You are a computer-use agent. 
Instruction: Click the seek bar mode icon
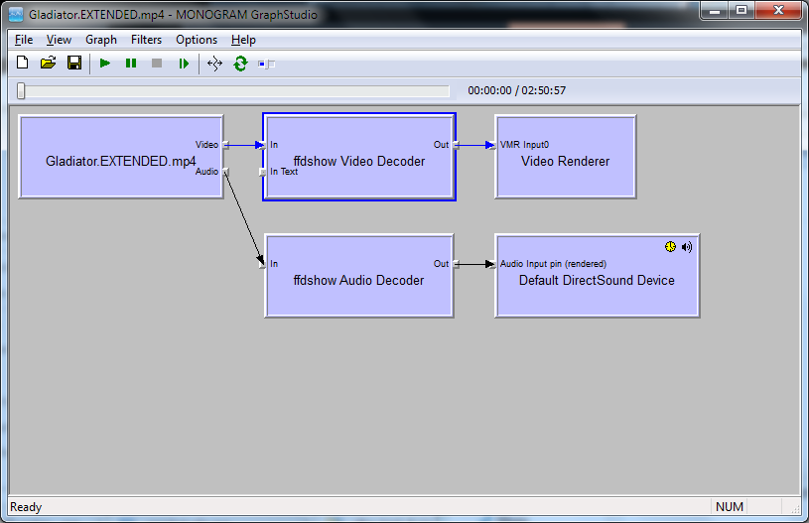(266, 64)
